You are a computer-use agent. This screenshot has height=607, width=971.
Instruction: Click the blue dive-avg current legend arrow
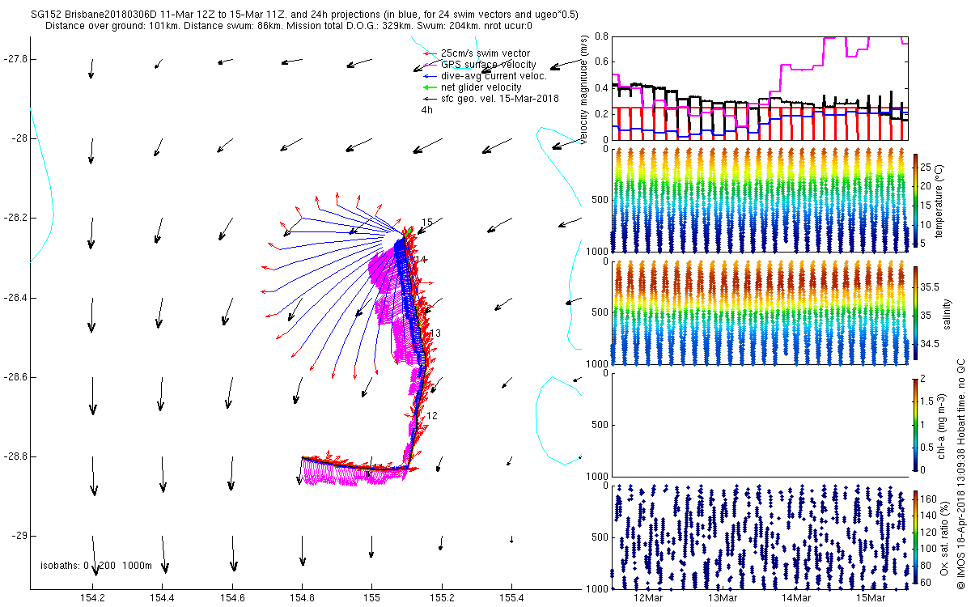click(430, 76)
